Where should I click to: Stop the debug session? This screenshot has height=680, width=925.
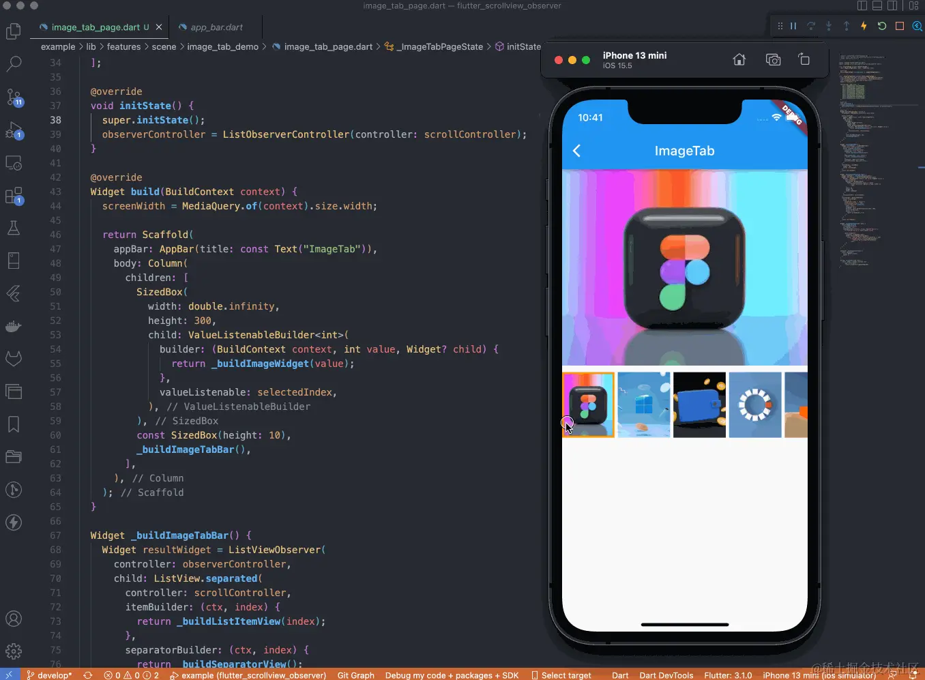pos(900,26)
